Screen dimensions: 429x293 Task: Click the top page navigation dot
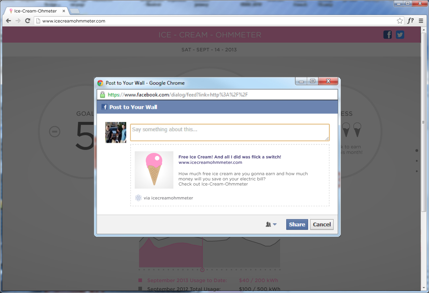tap(417, 151)
